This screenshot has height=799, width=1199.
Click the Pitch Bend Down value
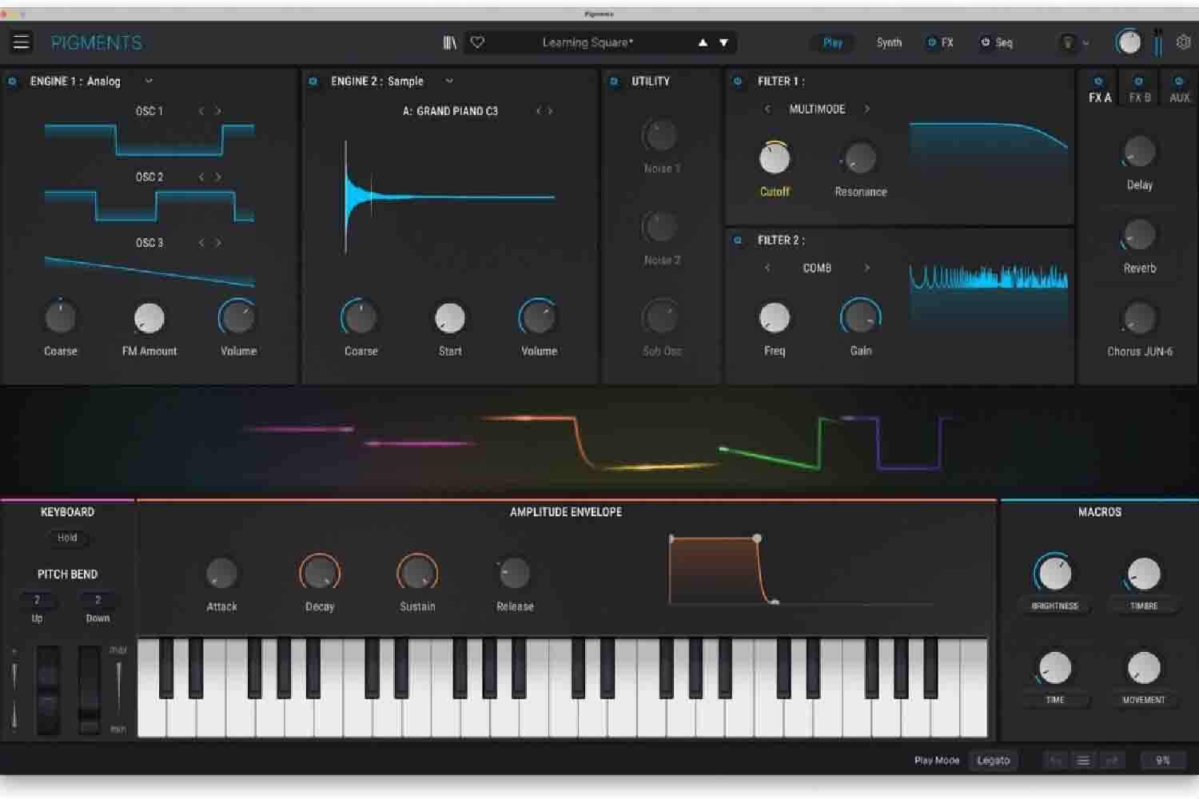coord(98,599)
